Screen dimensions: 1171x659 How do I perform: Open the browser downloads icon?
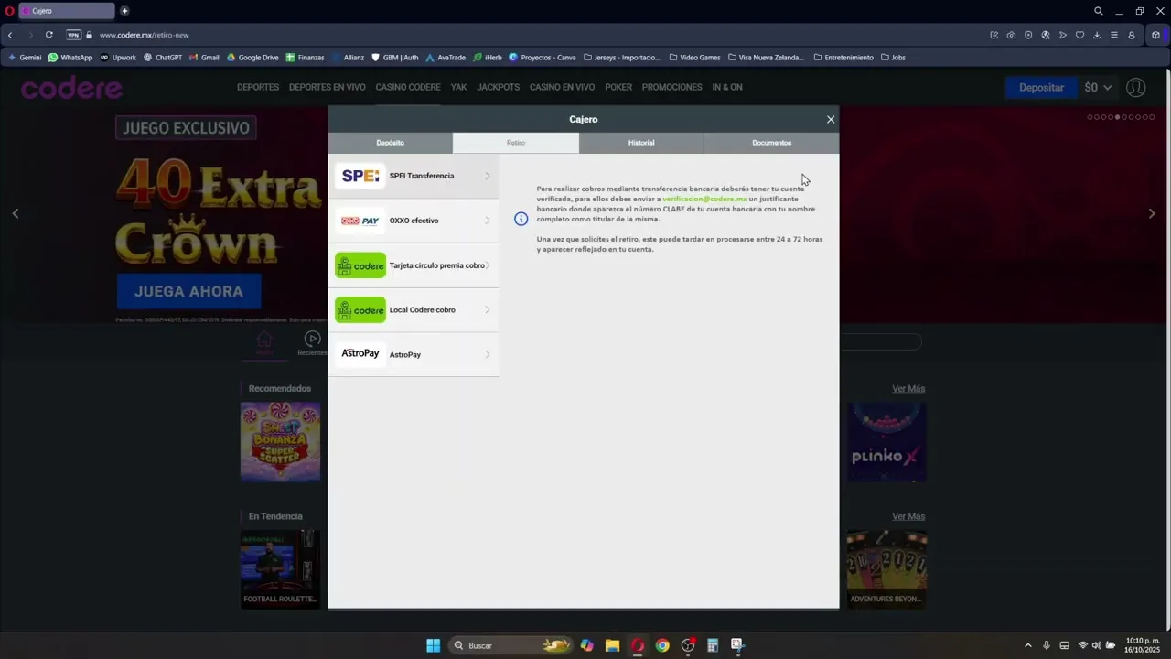tap(1097, 35)
